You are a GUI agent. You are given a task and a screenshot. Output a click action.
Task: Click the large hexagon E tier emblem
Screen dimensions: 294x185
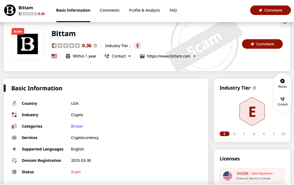click(x=252, y=112)
